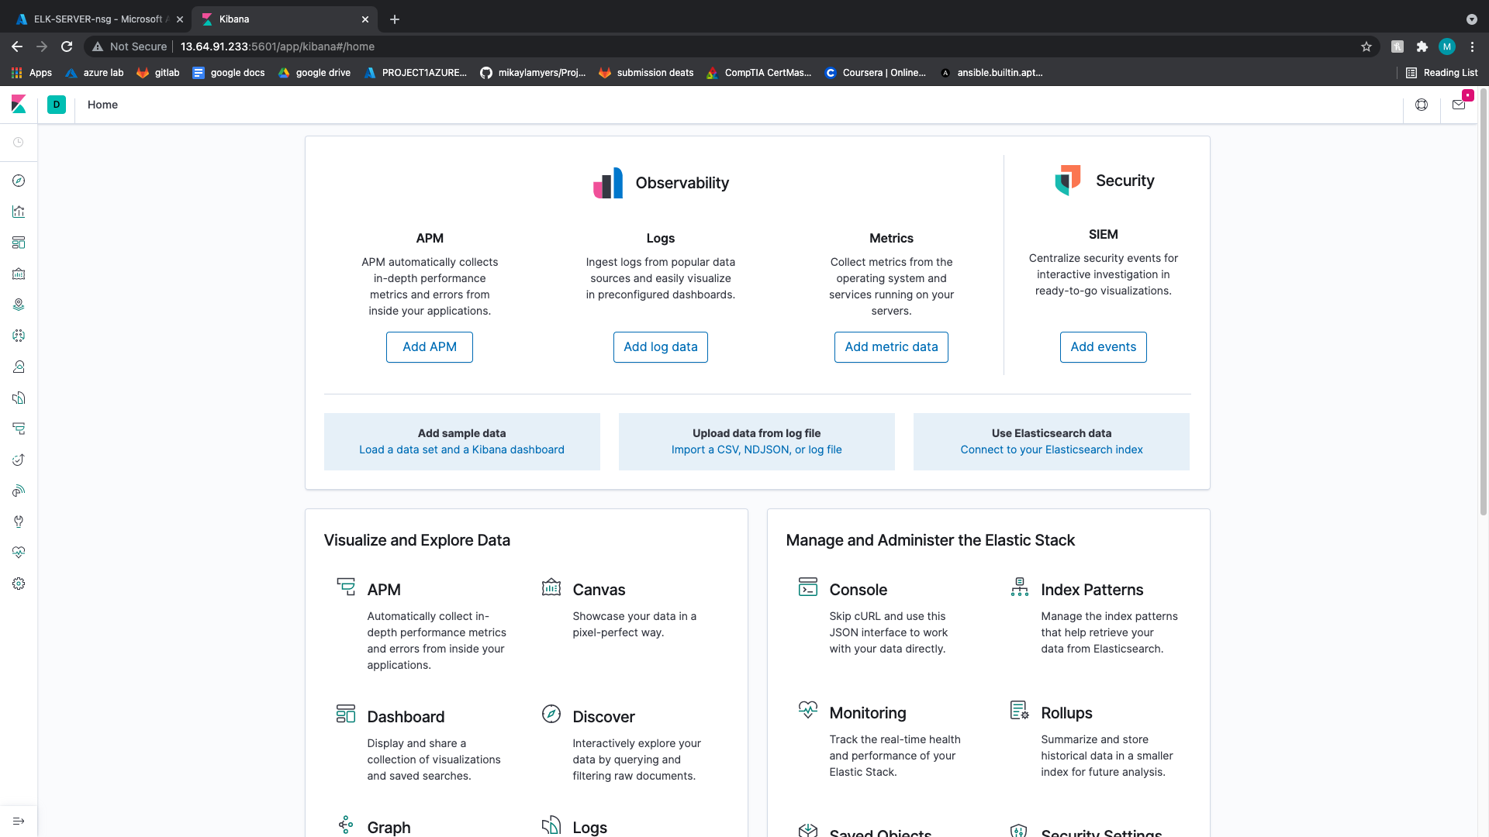Open the Recently Viewed clock icon
Viewport: 1489px width, 837px height.
pos(19,142)
